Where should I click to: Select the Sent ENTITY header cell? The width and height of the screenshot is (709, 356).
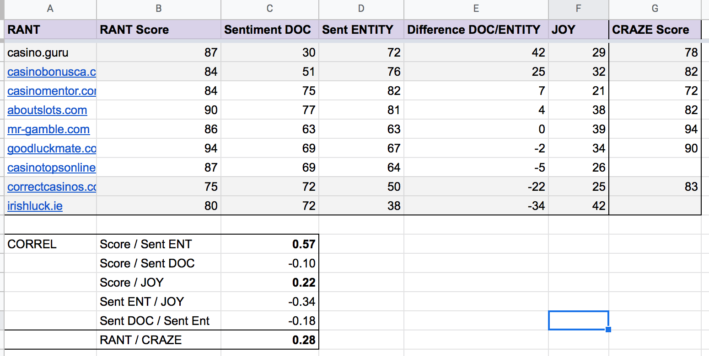(x=361, y=30)
